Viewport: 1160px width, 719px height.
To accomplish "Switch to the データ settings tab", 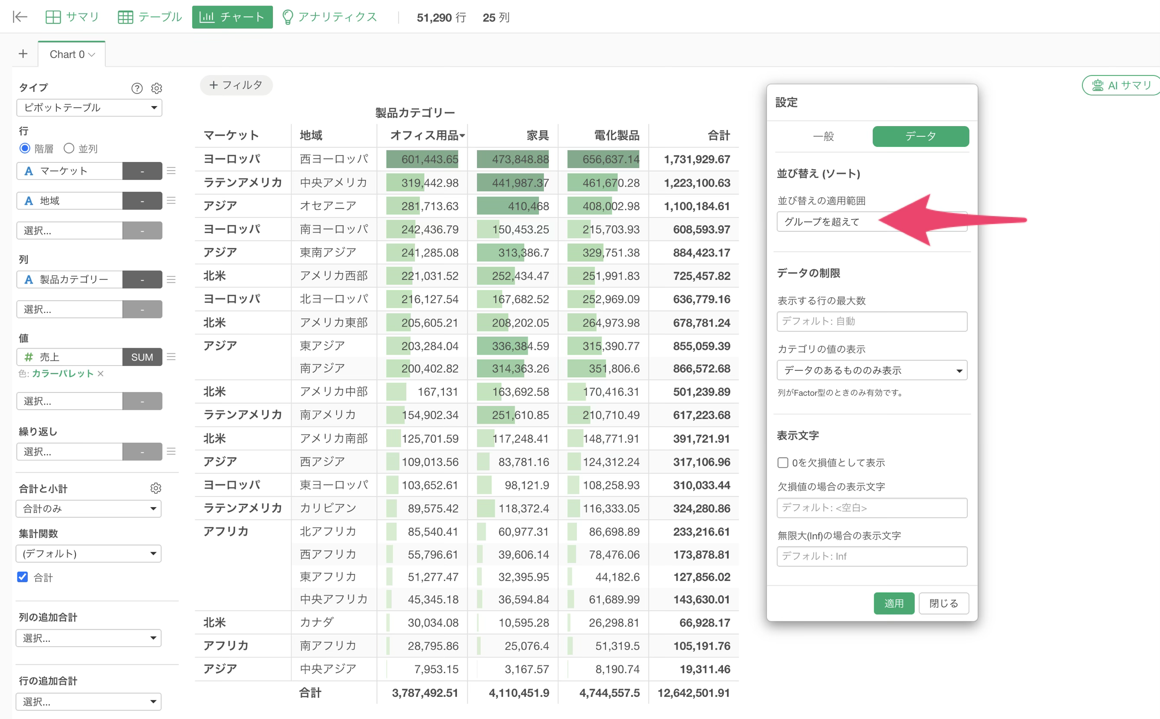I will [920, 136].
